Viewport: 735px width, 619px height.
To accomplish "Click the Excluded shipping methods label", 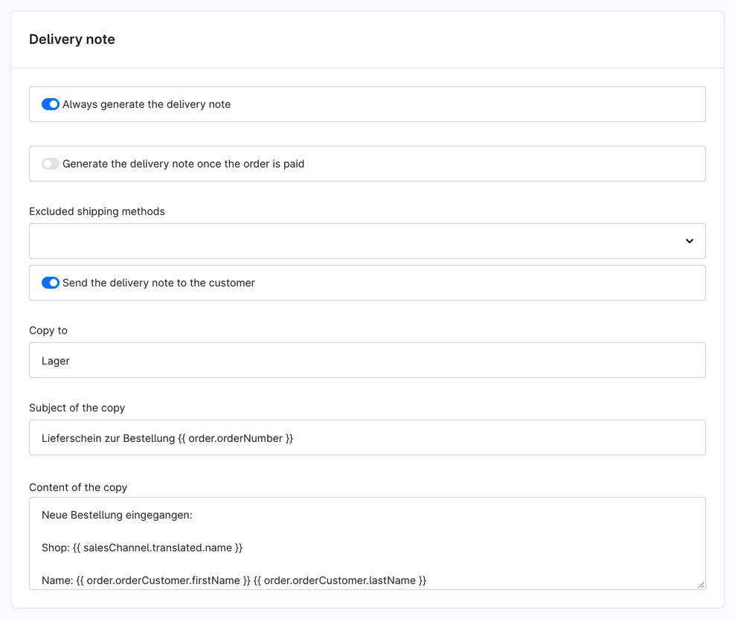I will (97, 211).
